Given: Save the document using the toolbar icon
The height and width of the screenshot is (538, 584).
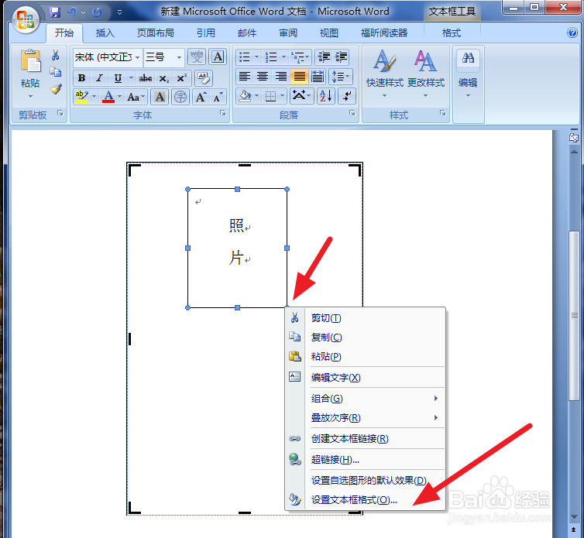Looking at the screenshot, I should point(55,12).
